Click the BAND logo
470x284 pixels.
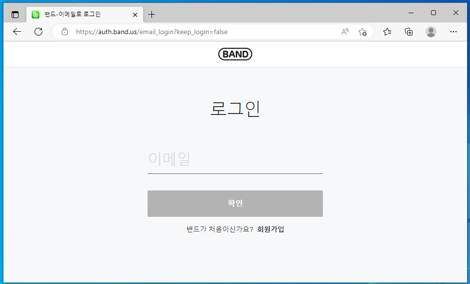click(235, 54)
